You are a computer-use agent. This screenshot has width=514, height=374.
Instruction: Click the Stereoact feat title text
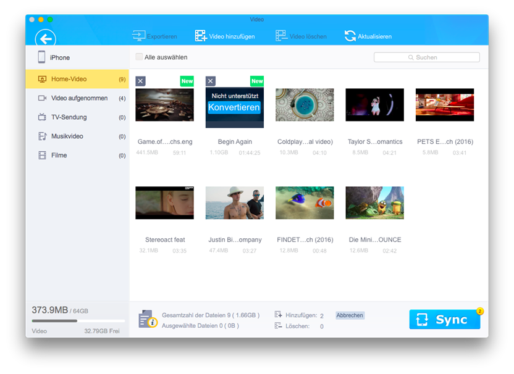(165, 239)
